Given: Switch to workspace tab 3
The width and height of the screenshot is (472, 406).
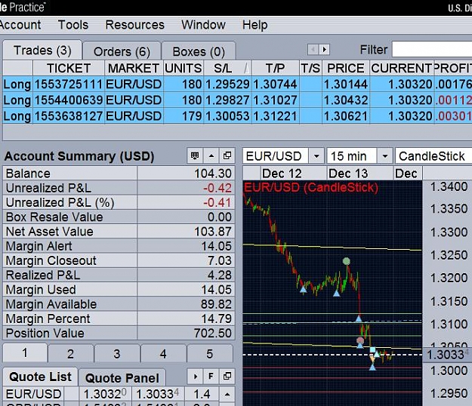Looking at the screenshot, I should tap(117, 354).
